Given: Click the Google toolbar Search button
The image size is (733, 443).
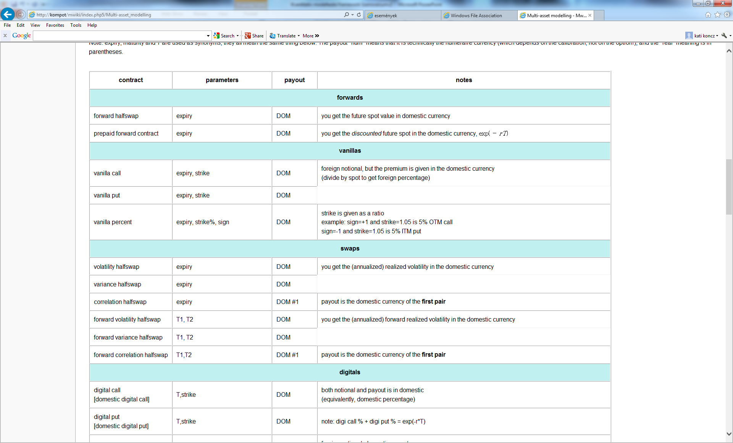Looking at the screenshot, I should 224,36.
